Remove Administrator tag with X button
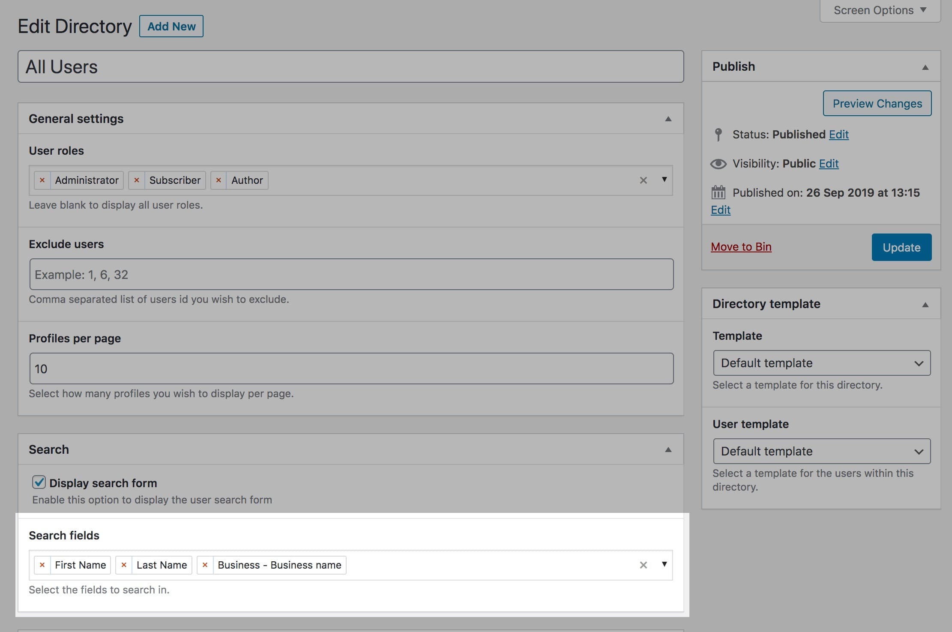Image resolution: width=952 pixels, height=632 pixels. coord(42,180)
